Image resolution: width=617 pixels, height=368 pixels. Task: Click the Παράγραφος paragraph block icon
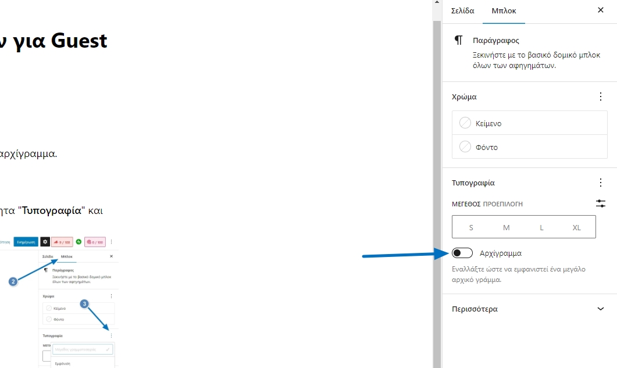pos(459,40)
